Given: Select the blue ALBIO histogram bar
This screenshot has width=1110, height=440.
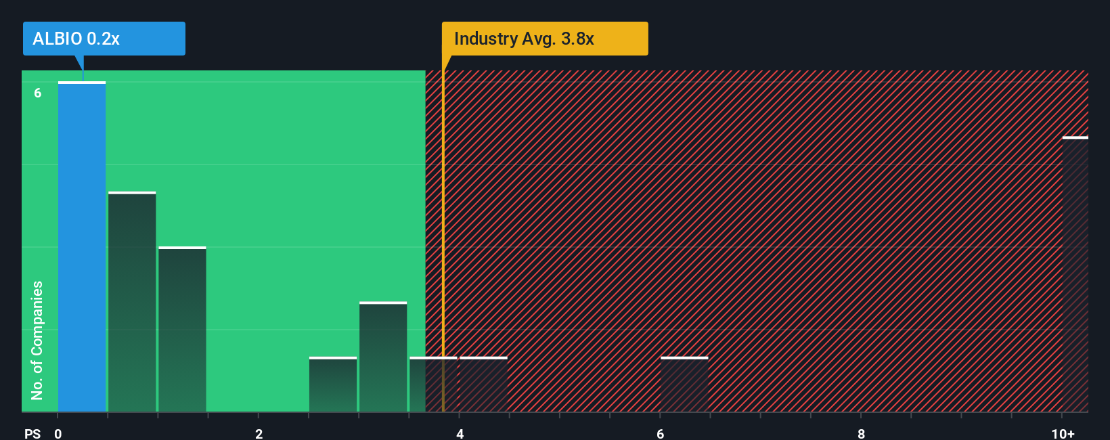Looking at the screenshot, I should coord(82,246).
